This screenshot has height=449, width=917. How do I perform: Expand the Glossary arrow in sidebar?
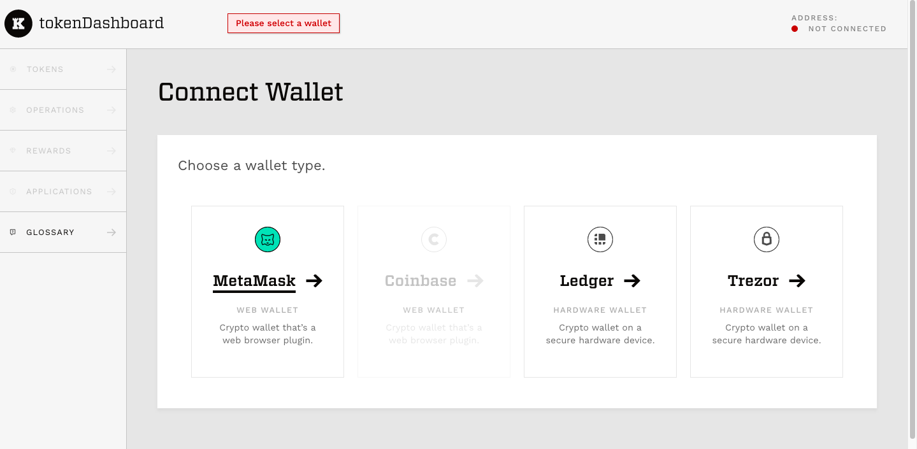112,232
